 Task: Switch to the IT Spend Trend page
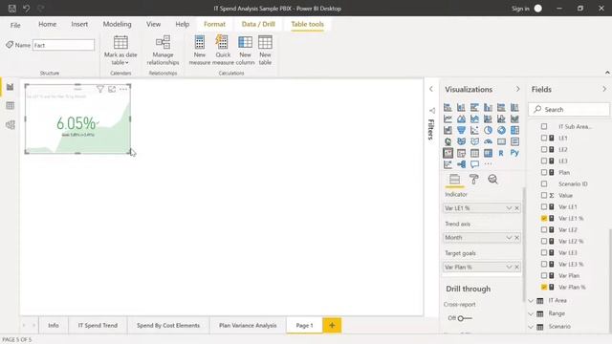point(98,325)
